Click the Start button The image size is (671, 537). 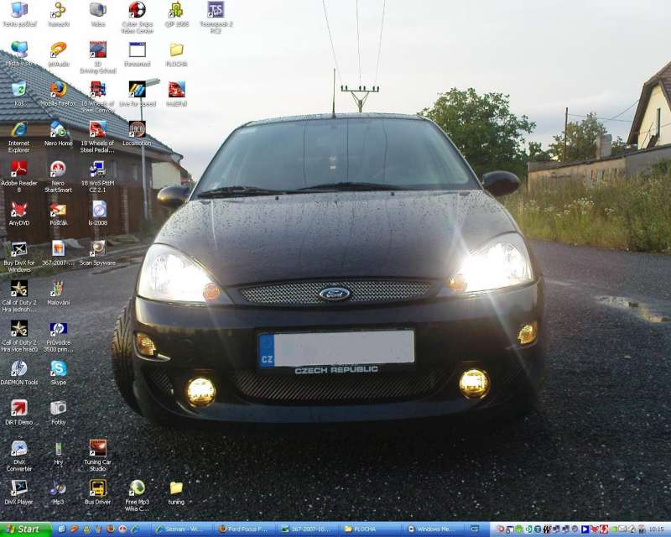point(25,529)
